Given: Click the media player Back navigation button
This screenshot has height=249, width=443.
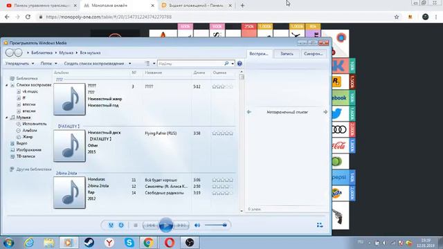Looking at the screenshot, I should [x=9, y=53].
